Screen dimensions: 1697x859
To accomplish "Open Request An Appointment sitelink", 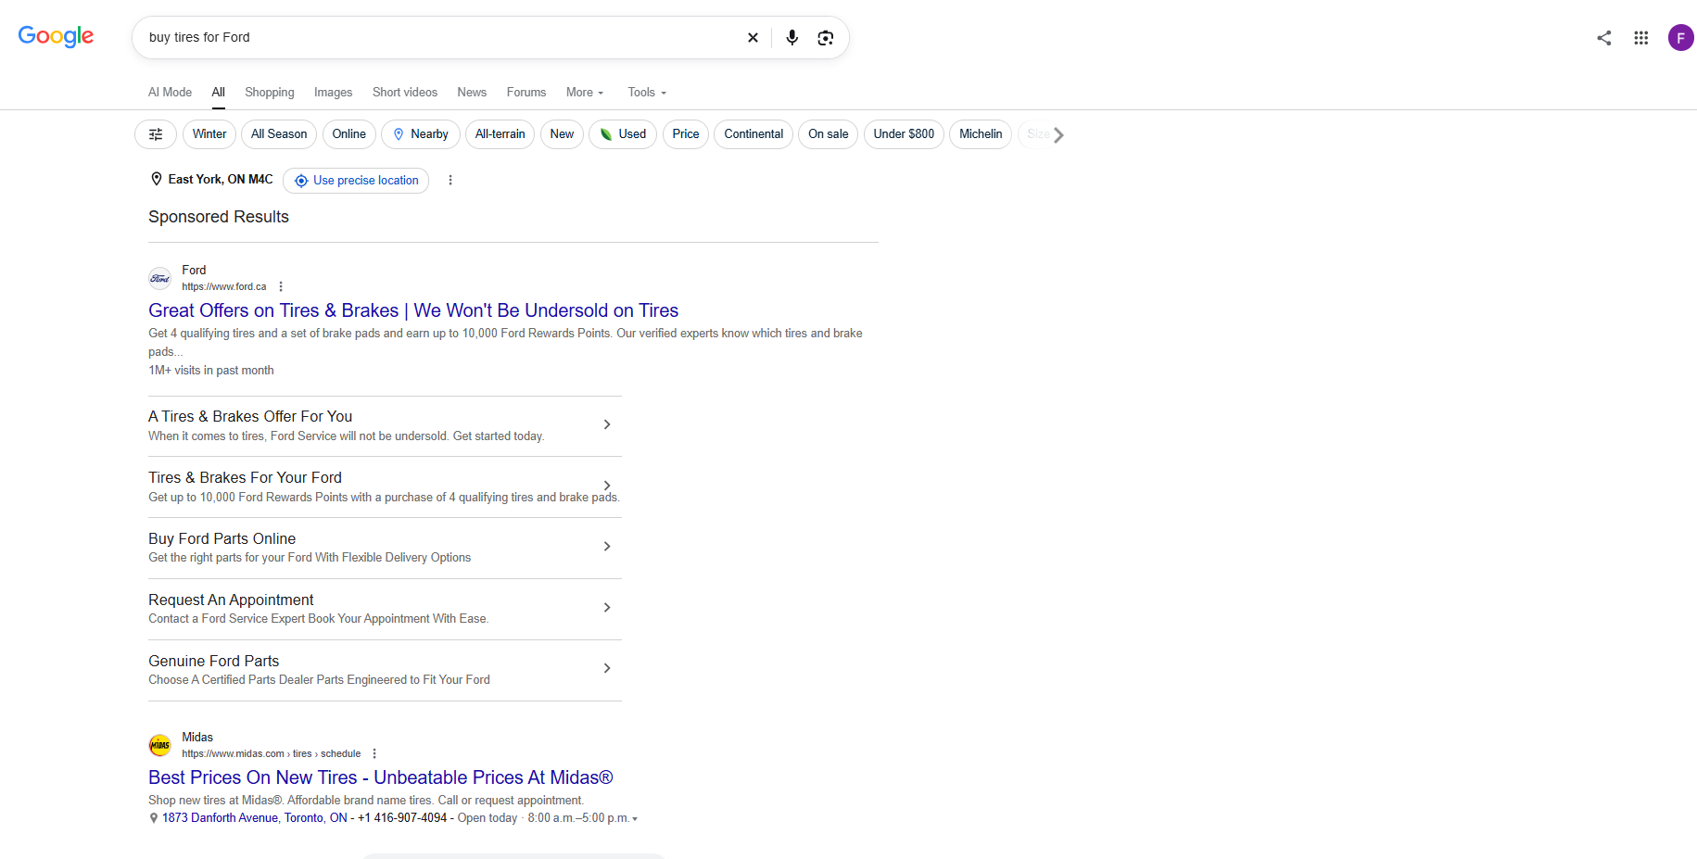I will [385, 609].
